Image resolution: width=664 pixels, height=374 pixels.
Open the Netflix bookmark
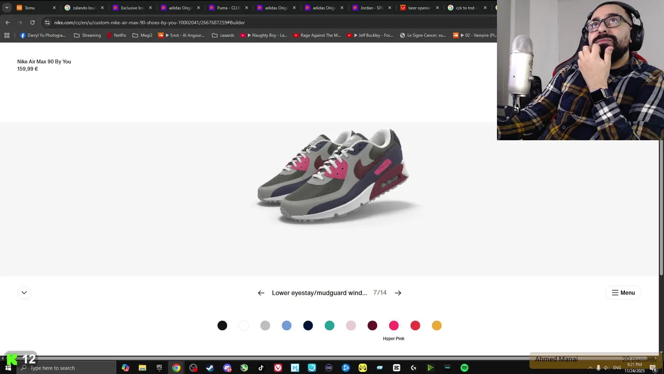click(x=116, y=35)
